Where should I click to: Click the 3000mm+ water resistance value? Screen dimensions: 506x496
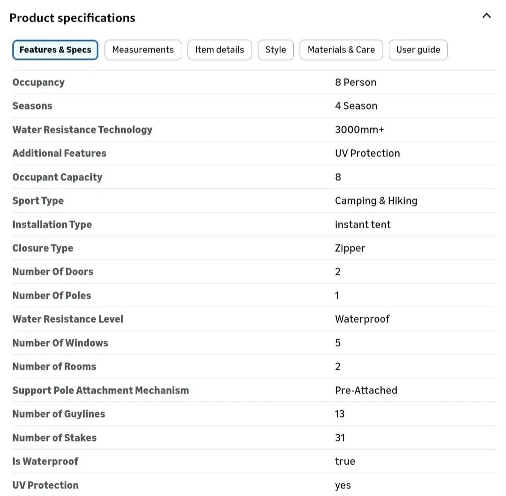click(359, 130)
